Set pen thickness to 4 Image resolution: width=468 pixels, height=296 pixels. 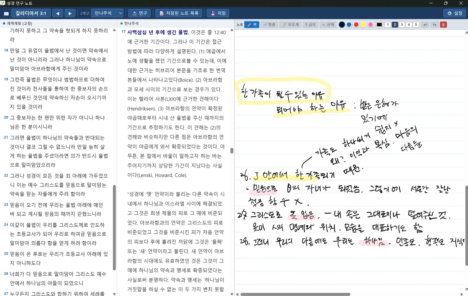pos(409,25)
